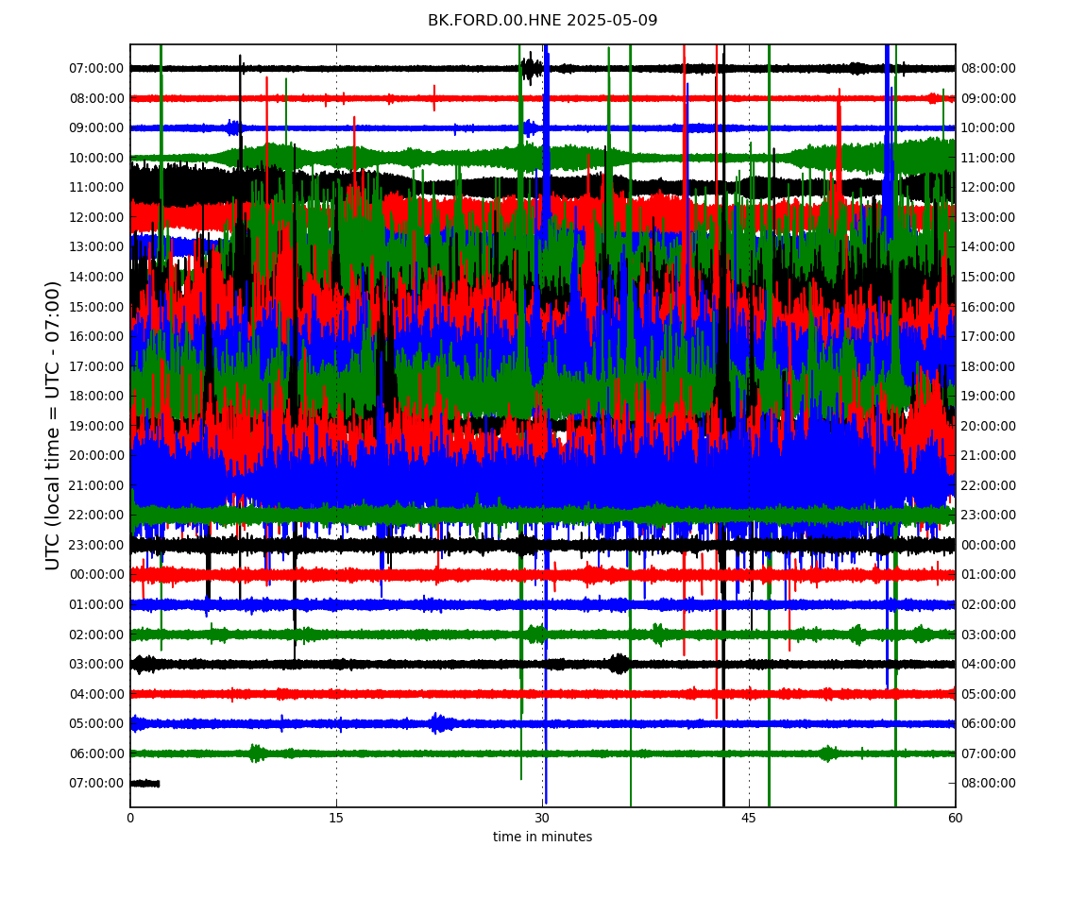Click left-axis UTC label 15:00:00

97,307
